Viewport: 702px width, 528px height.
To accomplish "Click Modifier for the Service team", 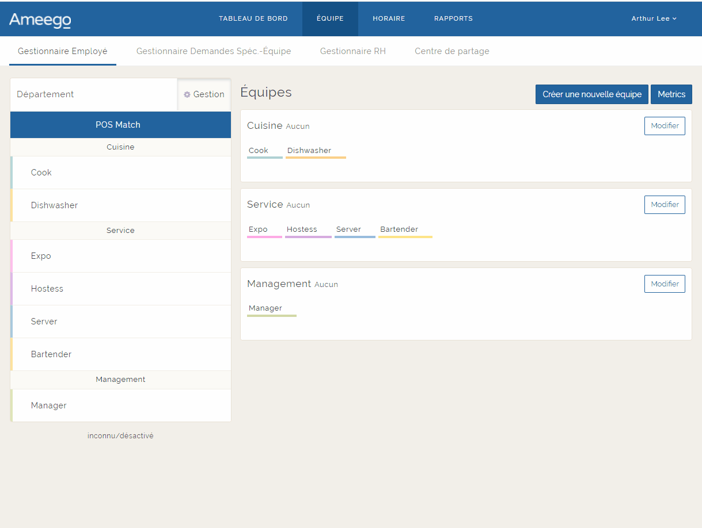I will click(x=664, y=204).
